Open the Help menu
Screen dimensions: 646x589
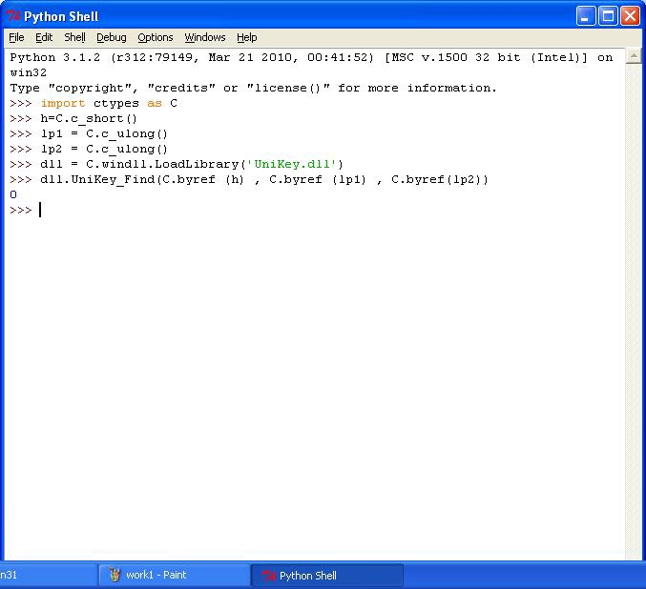coord(247,37)
